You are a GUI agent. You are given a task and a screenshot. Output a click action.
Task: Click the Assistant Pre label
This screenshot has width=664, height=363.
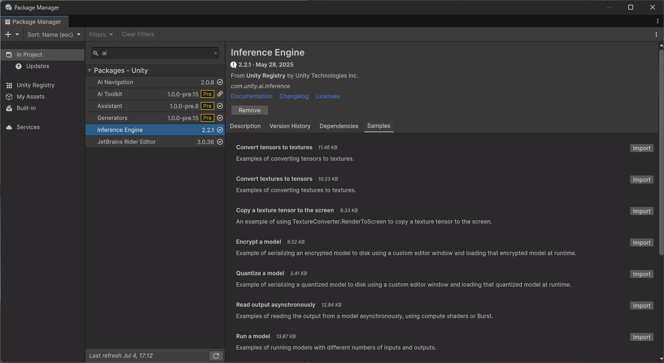coord(207,106)
